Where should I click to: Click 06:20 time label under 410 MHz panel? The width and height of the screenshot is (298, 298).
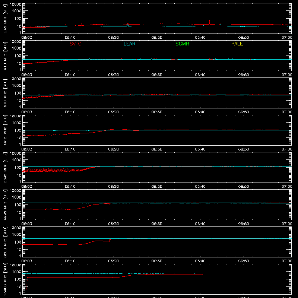[x=114, y=75]
